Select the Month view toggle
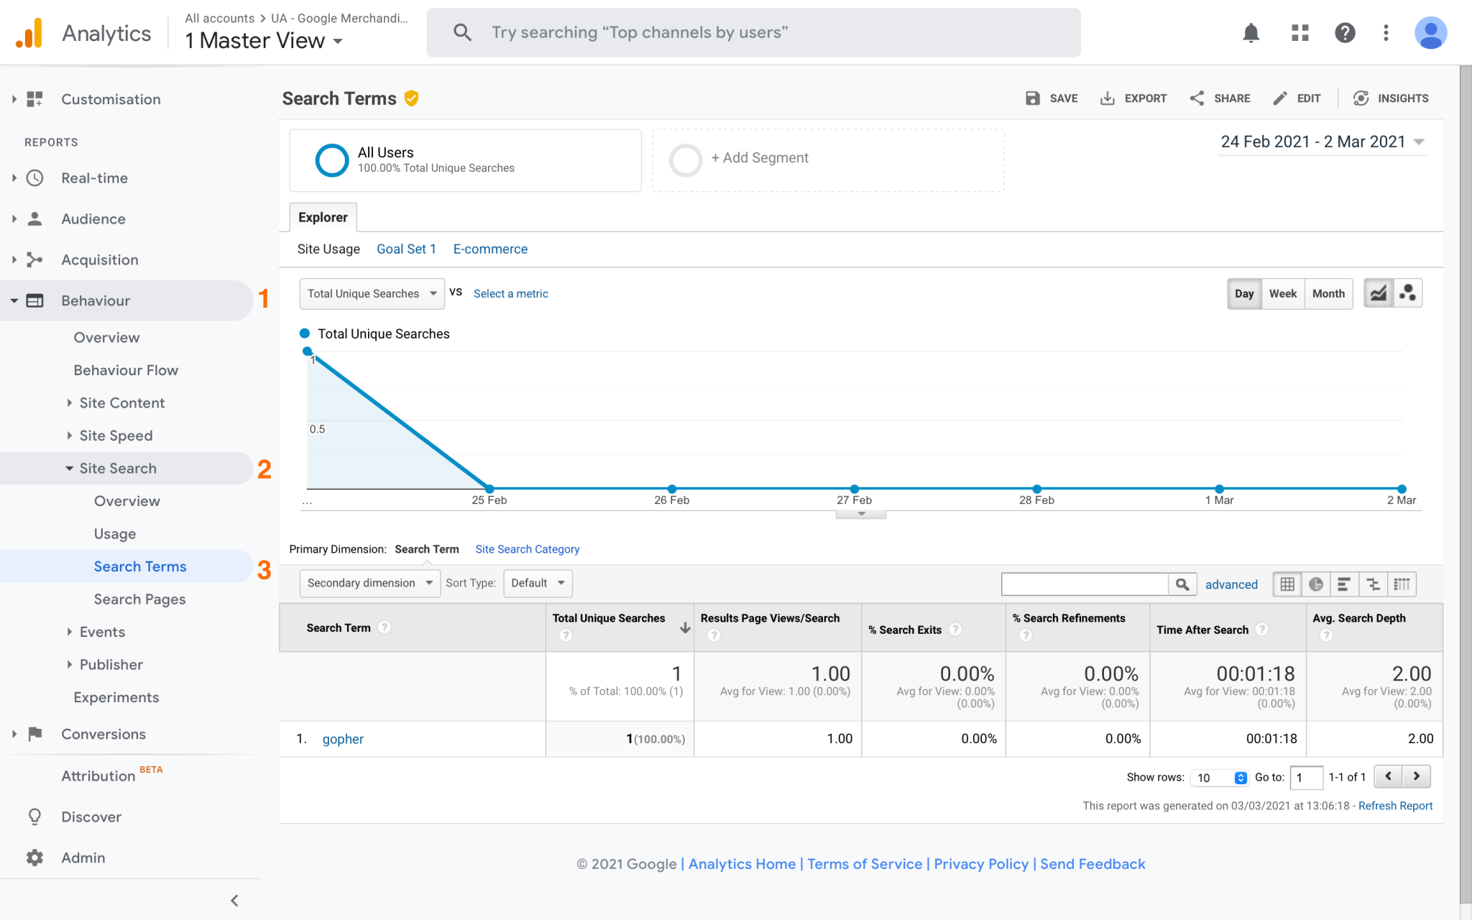 pos(1328,293)
